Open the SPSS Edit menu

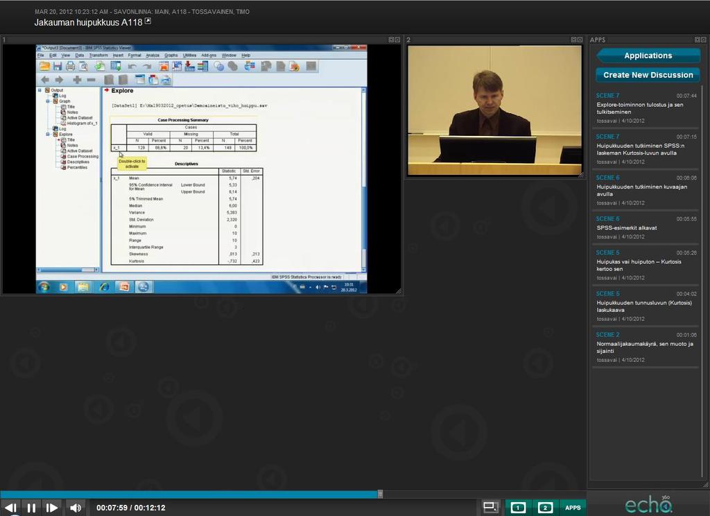pos(53,55)
